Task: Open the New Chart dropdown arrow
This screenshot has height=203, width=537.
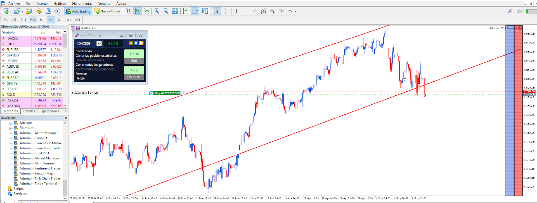Action: point(11,11)
